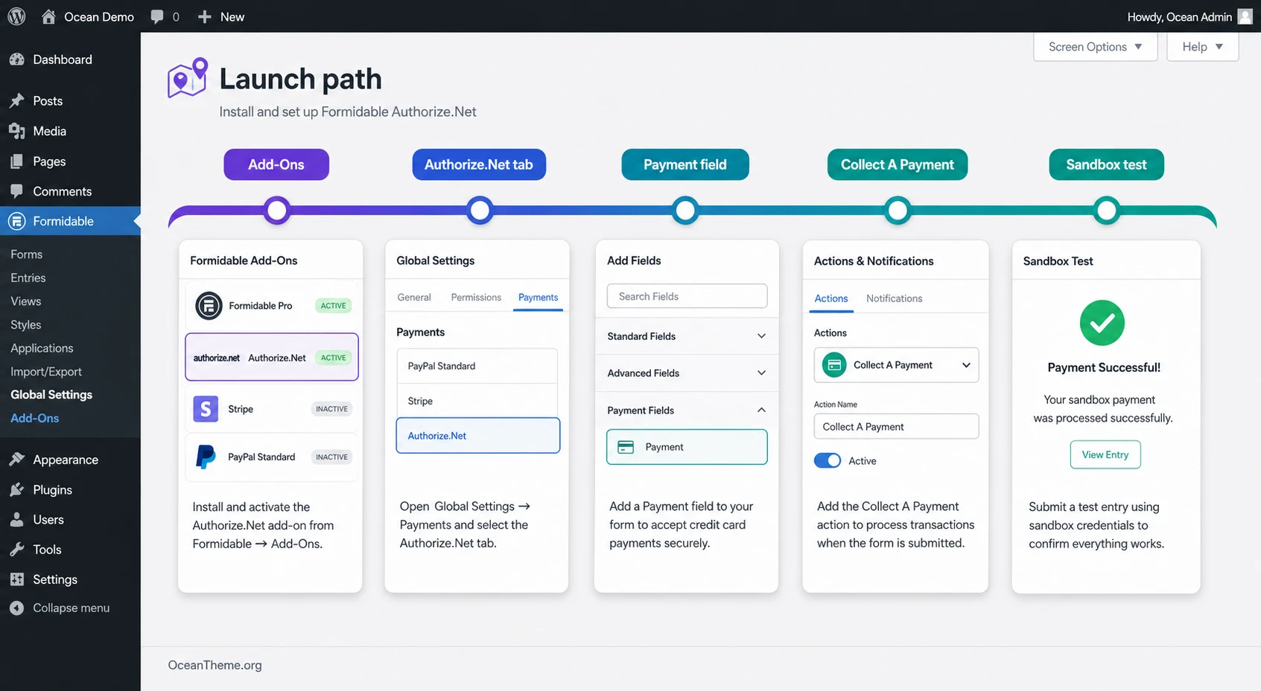Click the Action Name input field
This screenshot has width=1261, height=691.
pos(896,426)
